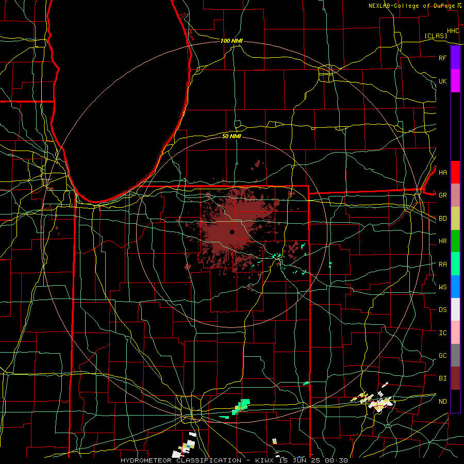Click the 'DS' legend label
The height and width of the screenshot is (464, 464).
(x=442, y=310)
